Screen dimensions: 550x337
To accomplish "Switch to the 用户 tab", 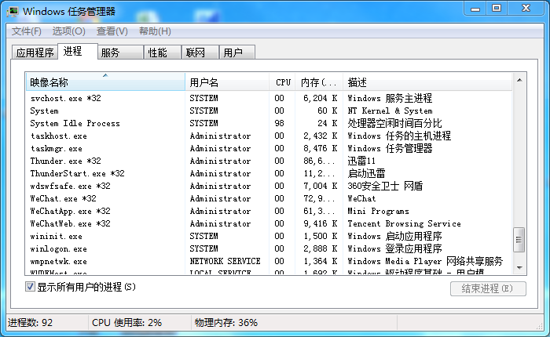I will pos(233,53).
